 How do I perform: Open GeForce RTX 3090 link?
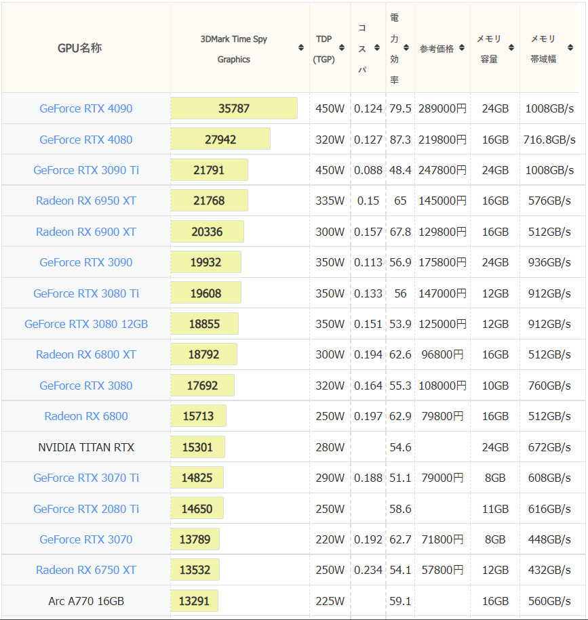(86, 262)
